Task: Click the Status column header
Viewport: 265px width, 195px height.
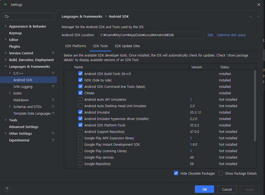Action: click(237, 67)
